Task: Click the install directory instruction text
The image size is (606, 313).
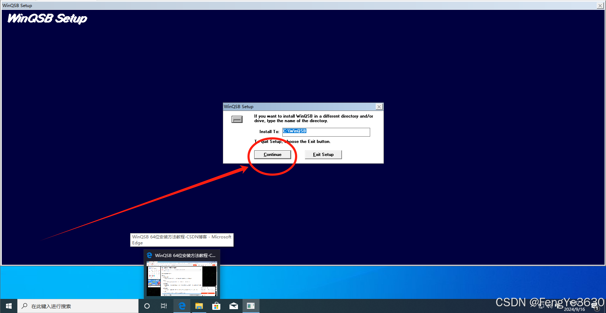Action: 314,118
